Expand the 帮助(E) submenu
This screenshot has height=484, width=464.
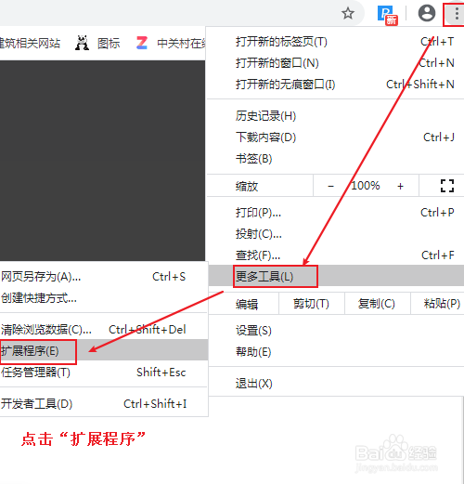click(335, 352)
